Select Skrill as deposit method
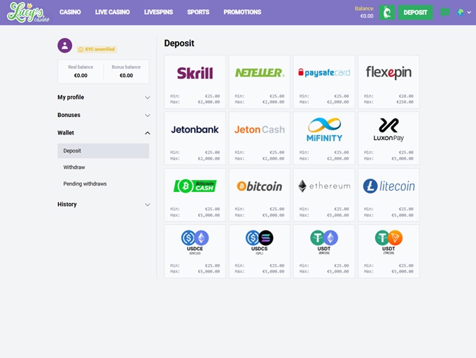Screen dimensions: 476x358 [x=195, y=81]
